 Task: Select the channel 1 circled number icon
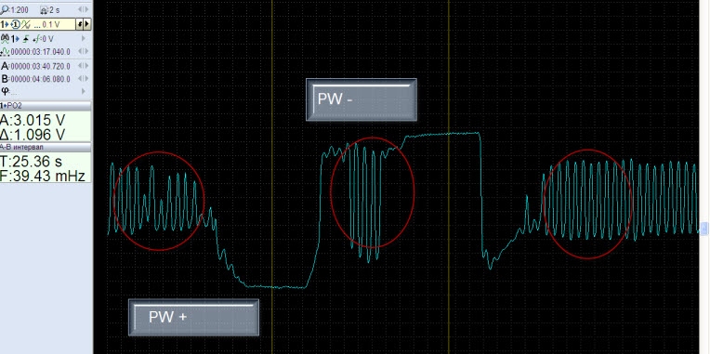pyautogui.click(x=16, y=24)
